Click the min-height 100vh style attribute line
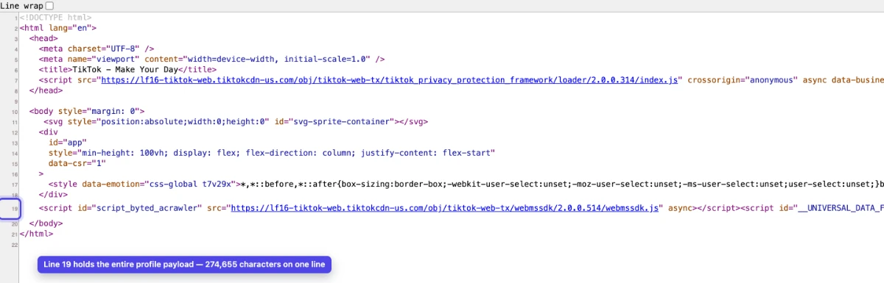884x283 pixels. pyautogui.click(x=272, y=153)
